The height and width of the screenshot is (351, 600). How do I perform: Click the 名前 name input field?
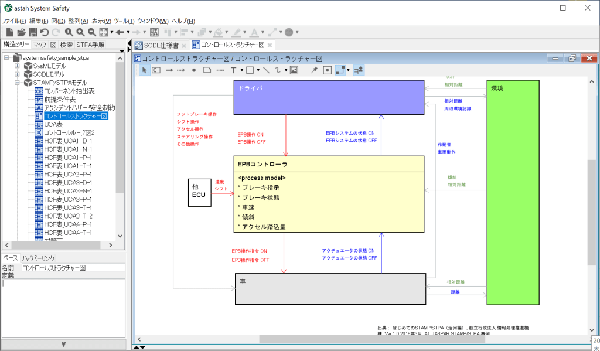click(73, 268)
